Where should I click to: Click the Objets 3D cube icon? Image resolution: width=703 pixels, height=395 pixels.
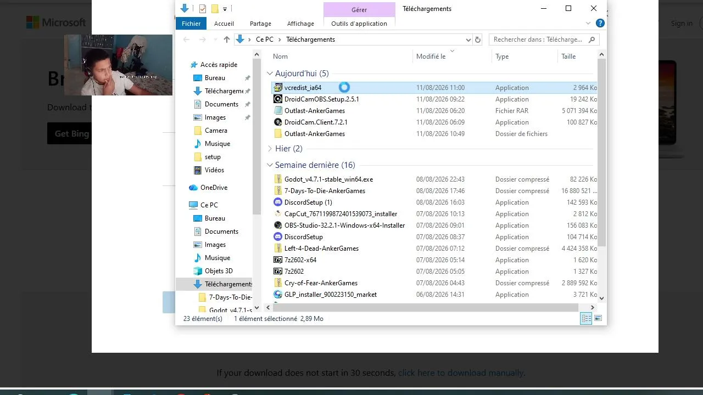pos(198,271)
